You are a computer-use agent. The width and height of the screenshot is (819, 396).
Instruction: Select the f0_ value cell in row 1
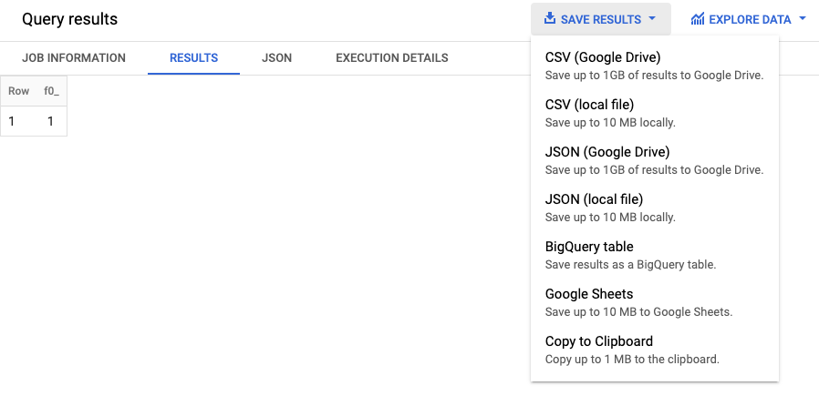[51, 121]
